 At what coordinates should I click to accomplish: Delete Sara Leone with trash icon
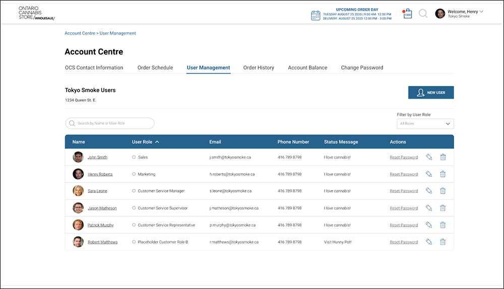pyautogui.click(x=443, y=190)
